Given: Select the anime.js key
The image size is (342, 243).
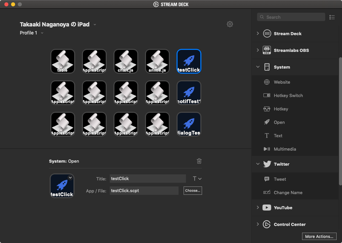Looking at the screenshot, I should click(157, 61).
